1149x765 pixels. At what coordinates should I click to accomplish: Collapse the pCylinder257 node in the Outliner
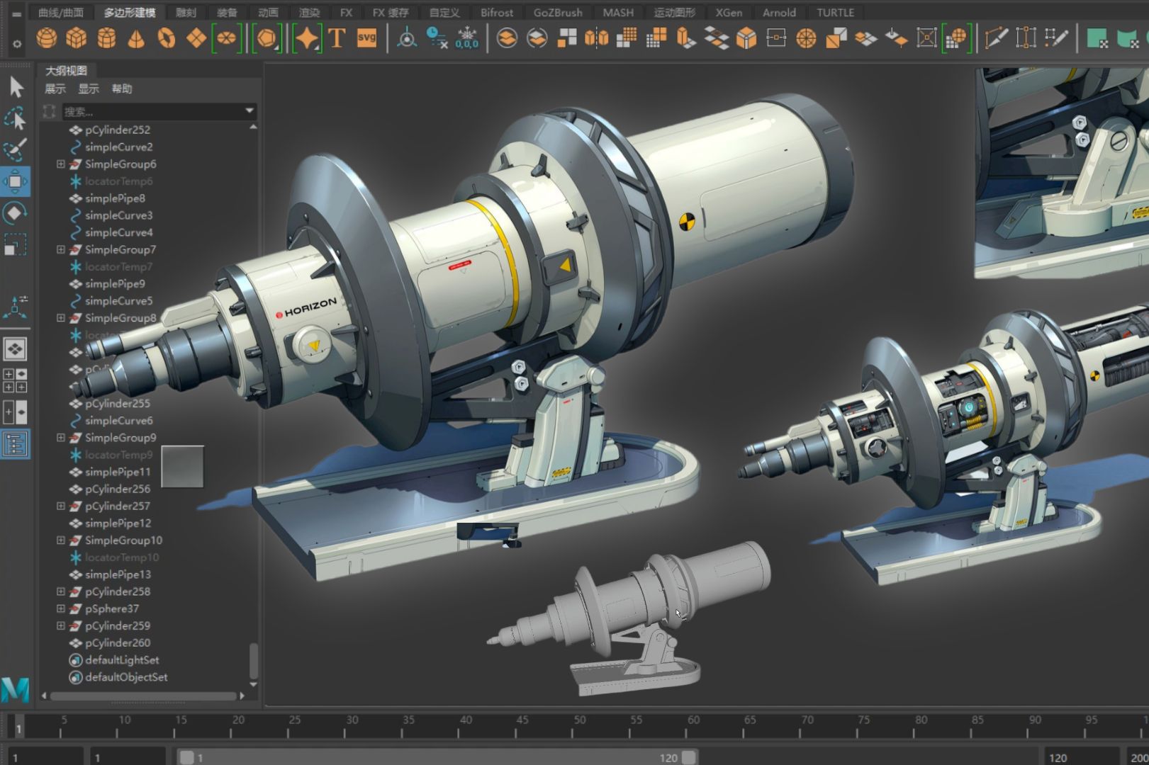[61, 506]
